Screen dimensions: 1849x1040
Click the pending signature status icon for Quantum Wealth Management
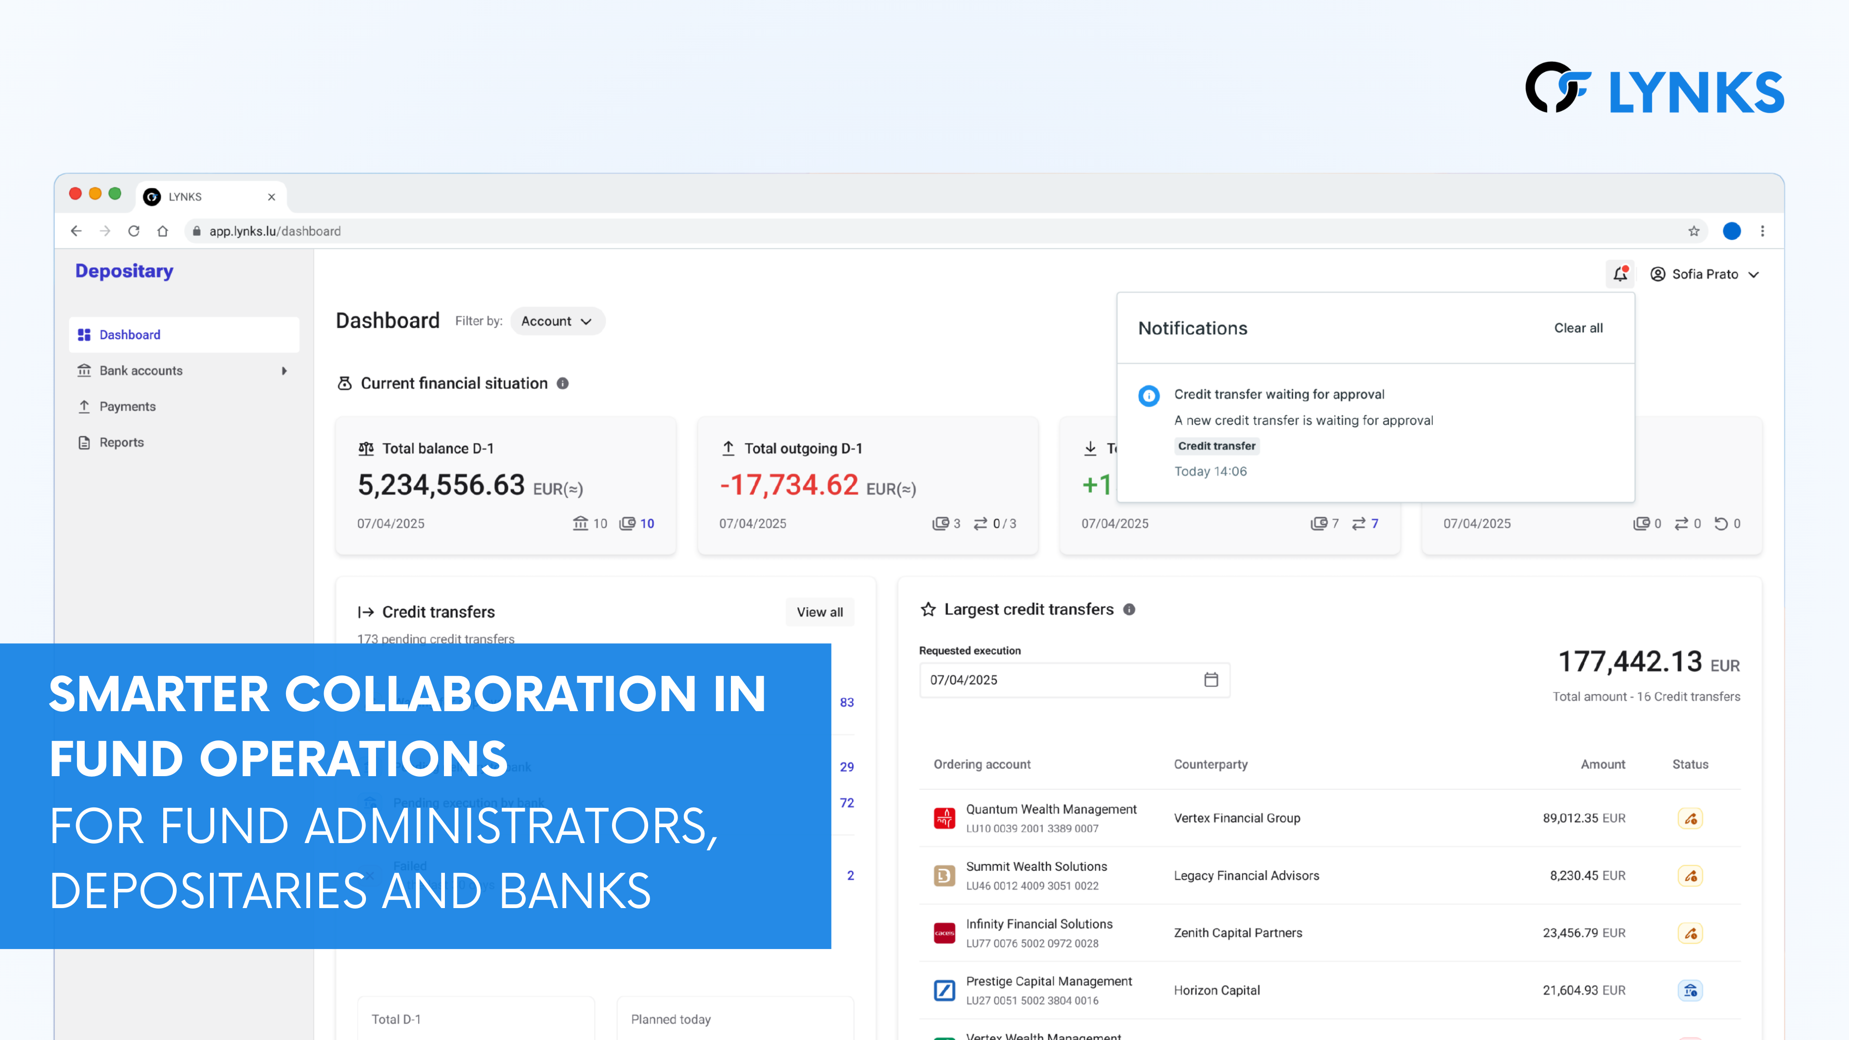point(1691,818)
